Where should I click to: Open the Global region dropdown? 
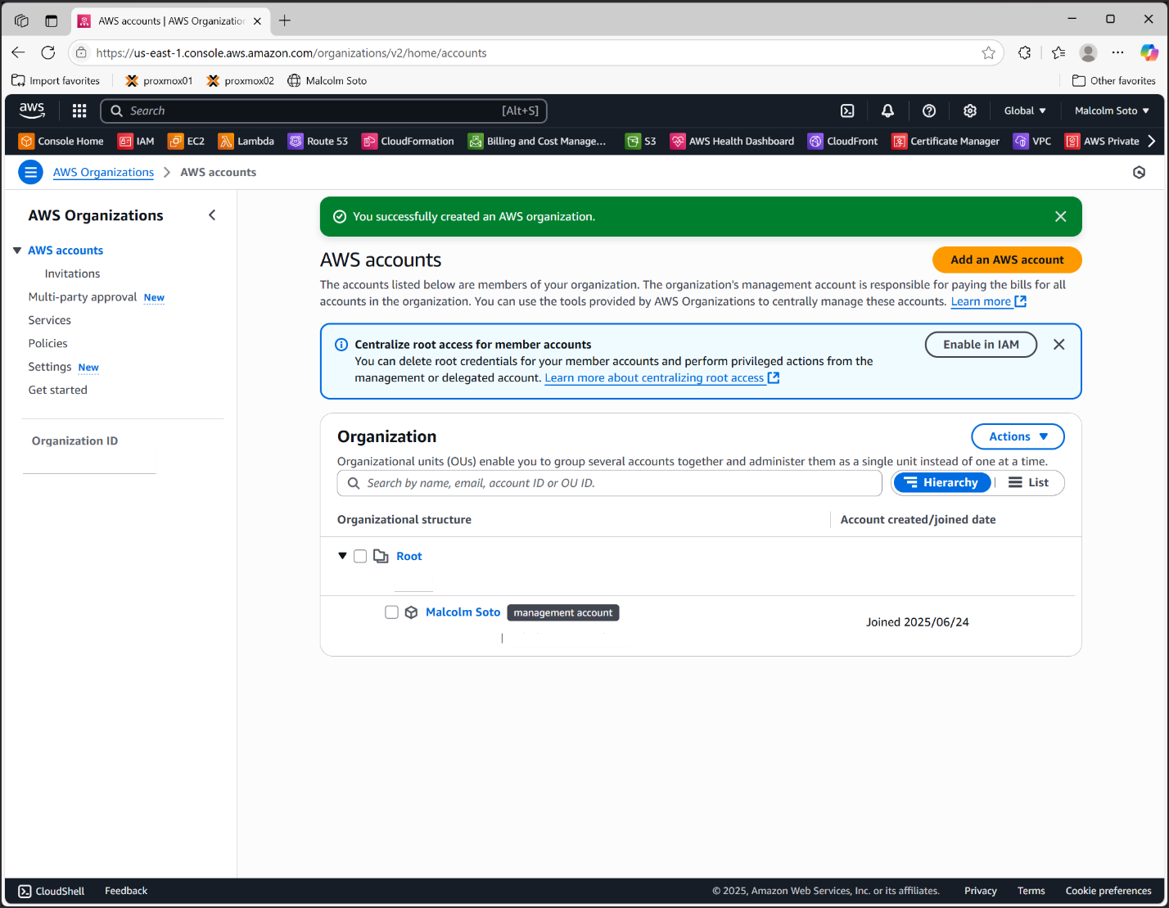coord(1025,111)
